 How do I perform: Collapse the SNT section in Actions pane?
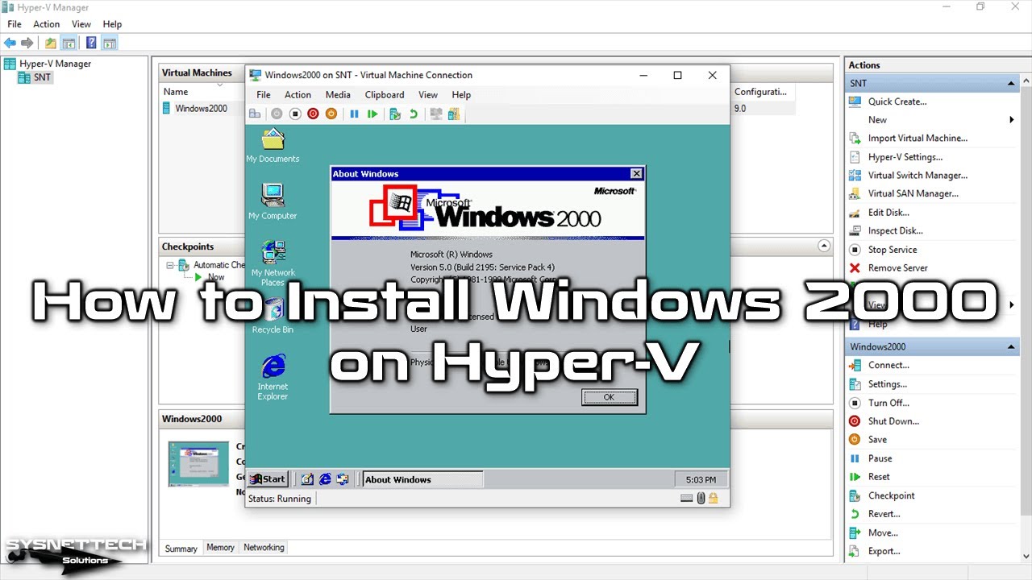[x=1011, y=84]
